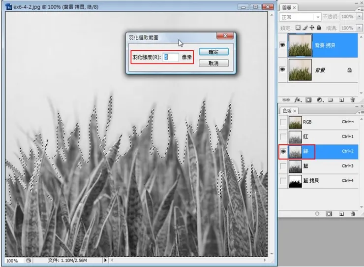The height and width of the screenshot is (267, 364).
Task: Enable lock image pixels brush icon
Action: [304, 28]
